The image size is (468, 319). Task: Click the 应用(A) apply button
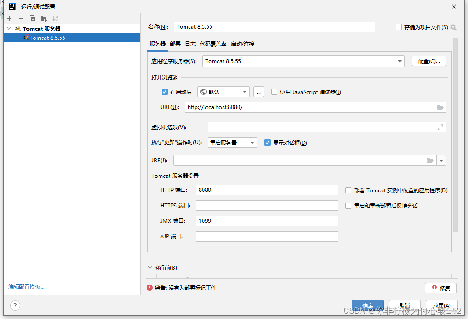tap(442, 306)
